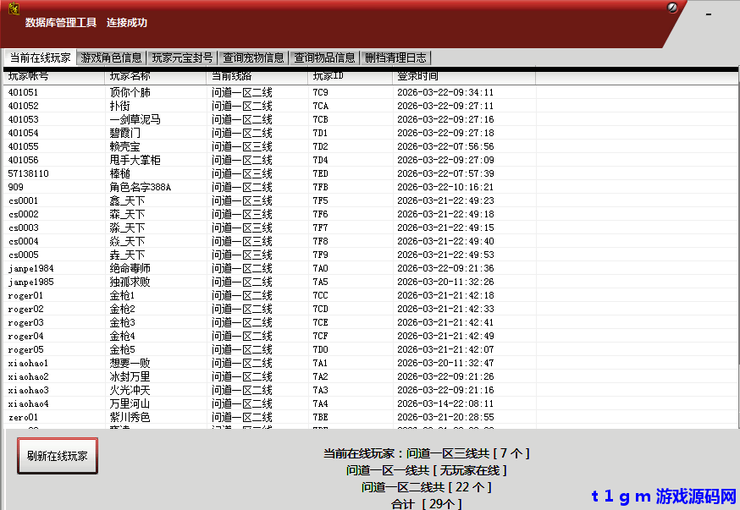Minimize the database tool window
740x510 pixels.
coord(709,14)
